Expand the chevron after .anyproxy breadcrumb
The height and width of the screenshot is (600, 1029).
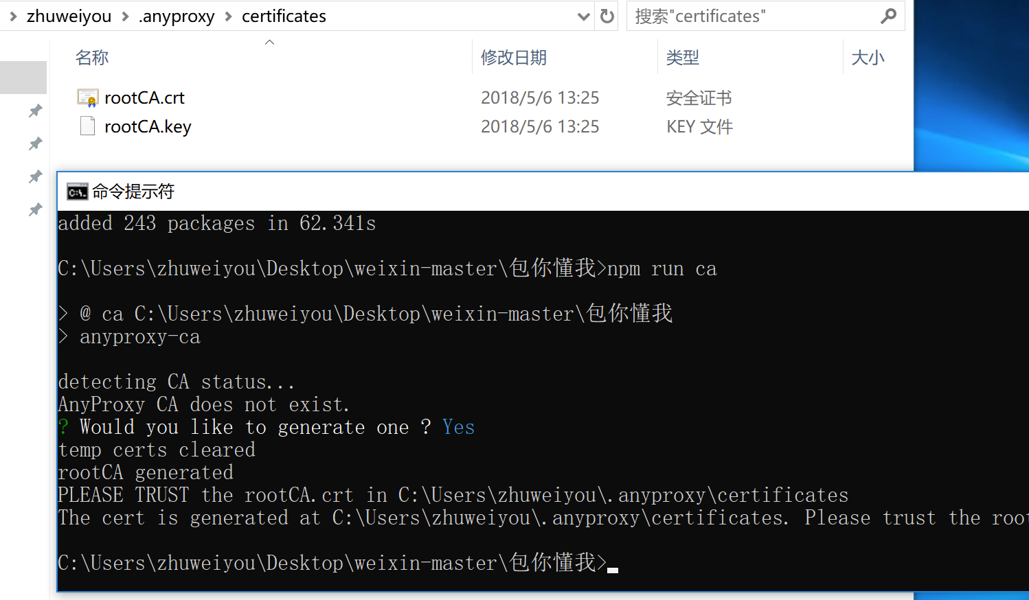[x=229, y=16]
